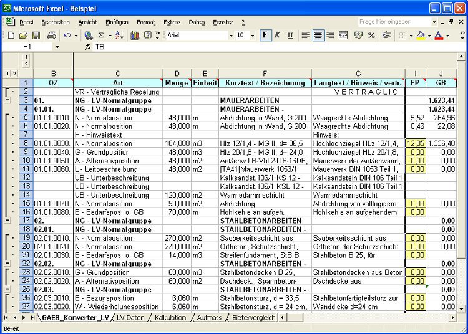Viewport: 468px width, 334px height.
Task: Show row outline level 1
Action: (7, 74)
